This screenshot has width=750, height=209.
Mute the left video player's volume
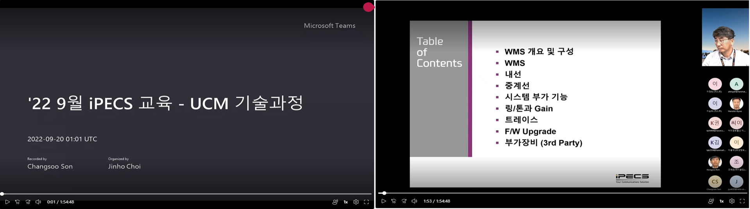pyautogui.click(x=38, y=202)
